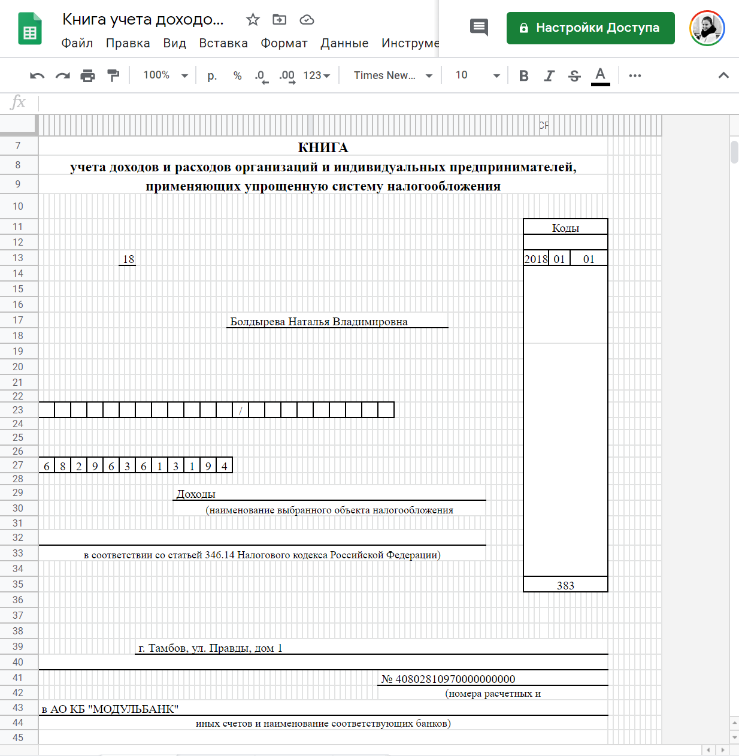Open the Файл menu
Image resolution: width=739 pixels, height=756 pixels.
(x=77, y=43)
